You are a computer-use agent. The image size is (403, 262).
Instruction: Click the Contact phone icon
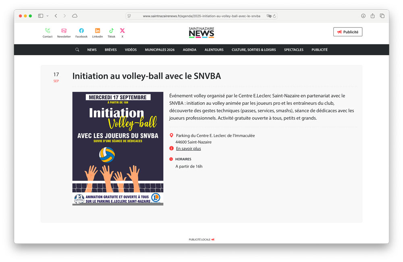(x=48, y=29)
